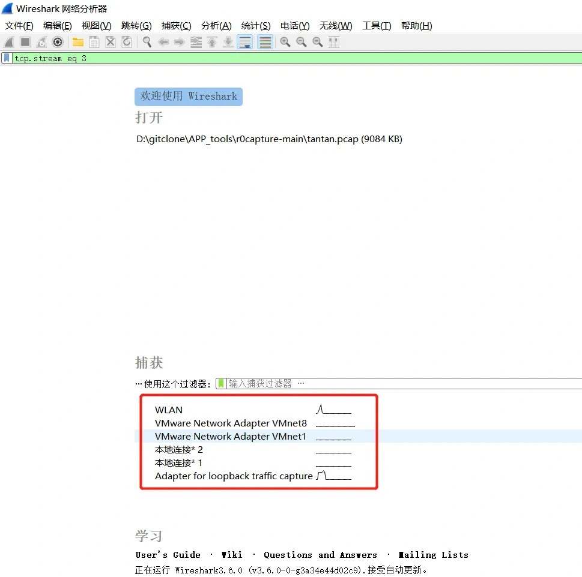Open the 电话(Y) menu
Screen dimensions: 582x577
[295, 26]
